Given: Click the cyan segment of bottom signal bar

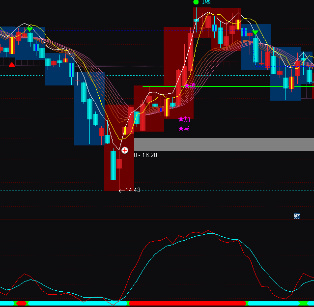Looking at the screenshot, I should point(74,304).
